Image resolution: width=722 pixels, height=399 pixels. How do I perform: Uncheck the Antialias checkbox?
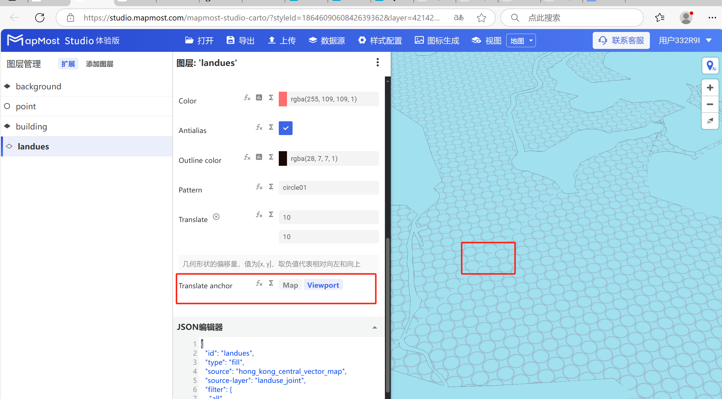(285, 128)
